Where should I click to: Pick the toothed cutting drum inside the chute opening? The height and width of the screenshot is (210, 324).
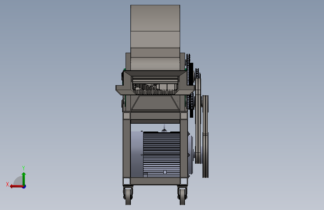pos(155,90)
